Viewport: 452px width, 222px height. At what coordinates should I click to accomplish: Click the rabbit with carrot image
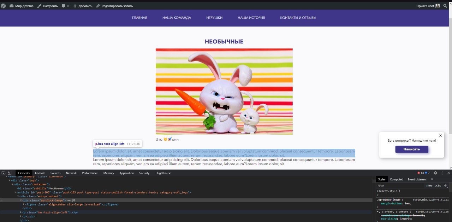[x=224, y=91]
